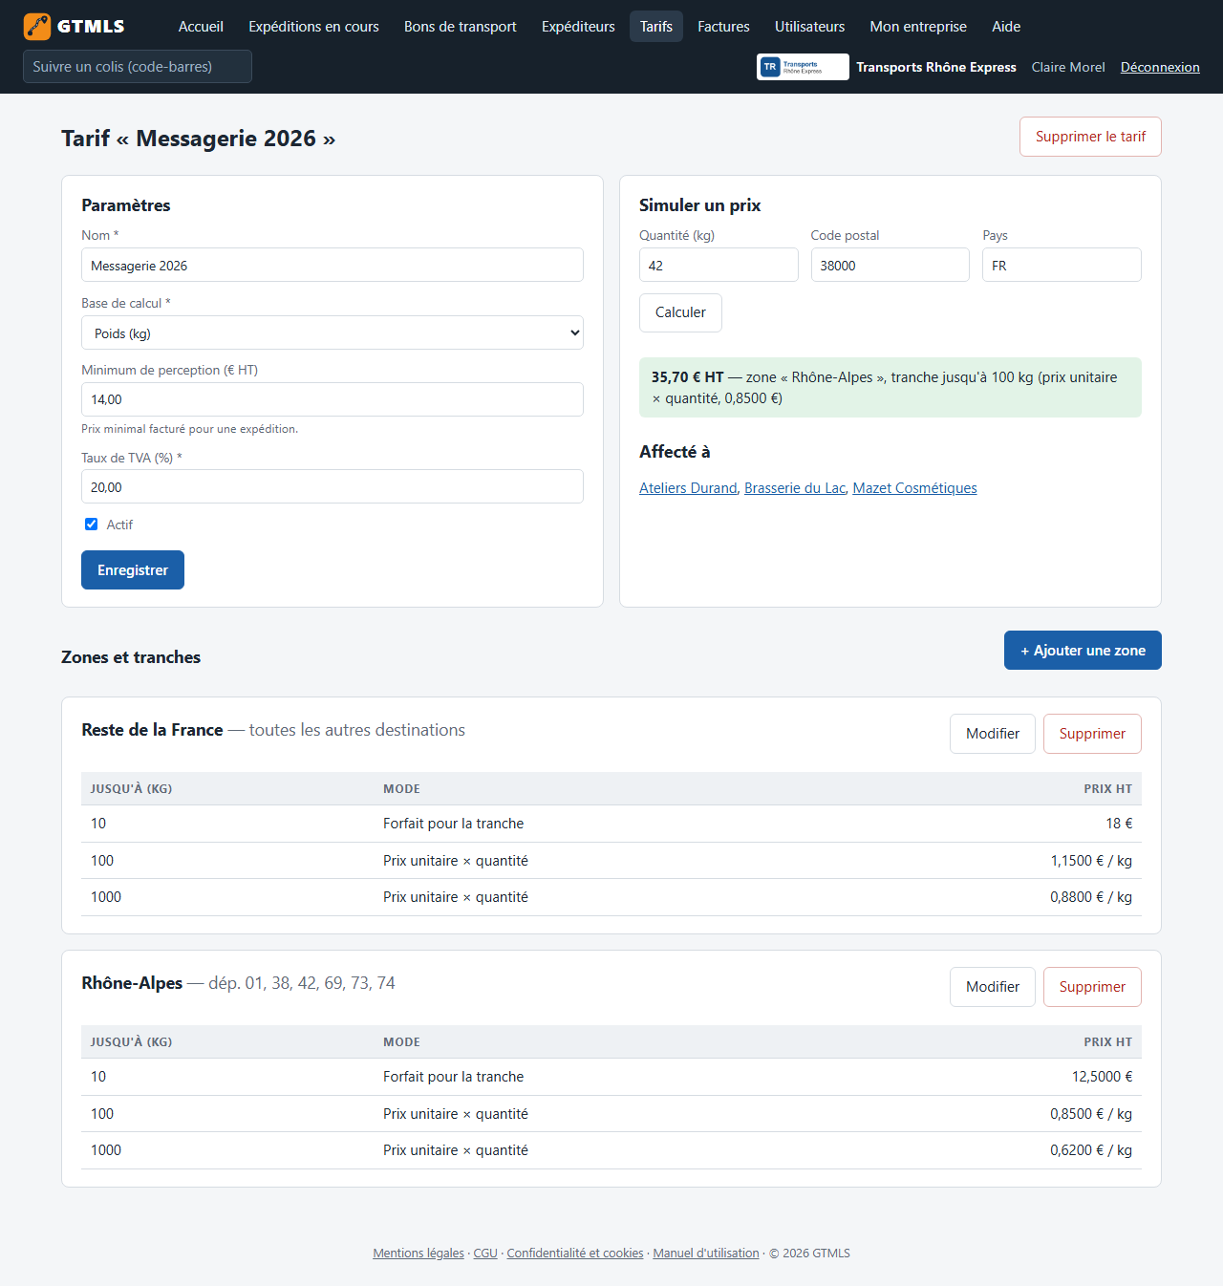Viewport: 1223px width, 1286px height.
Task: Open the Manuel d'utilisation link
Action: coord(706,1254)
